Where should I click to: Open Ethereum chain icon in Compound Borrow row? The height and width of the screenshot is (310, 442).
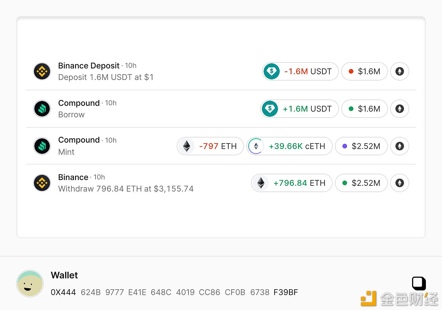(x=400, y=109)
